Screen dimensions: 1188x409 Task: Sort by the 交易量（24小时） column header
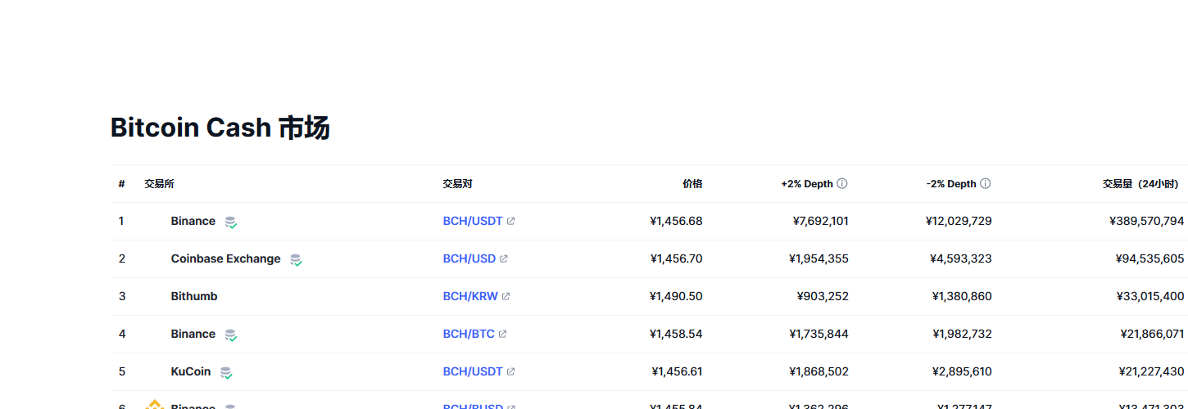pyautogui.click(x=1140, y=184)
